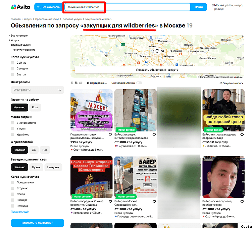
Task: Expand the Опыт работы dropdown
Action: pyautogui.click(x=38, y=90)
